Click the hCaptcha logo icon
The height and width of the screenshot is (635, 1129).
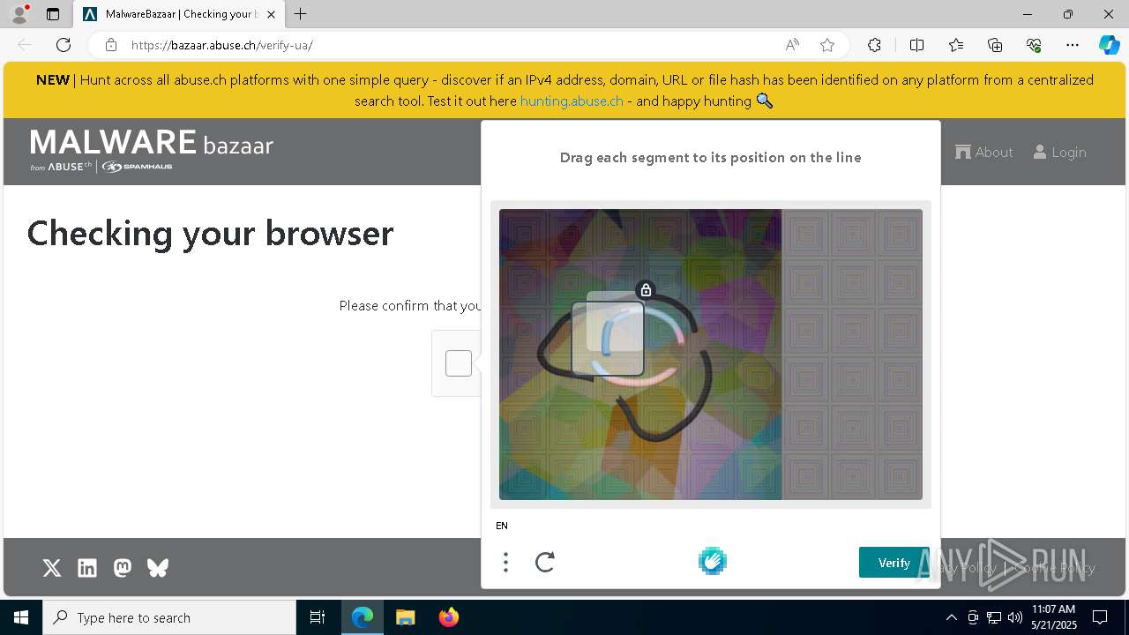tap(713, 561)
